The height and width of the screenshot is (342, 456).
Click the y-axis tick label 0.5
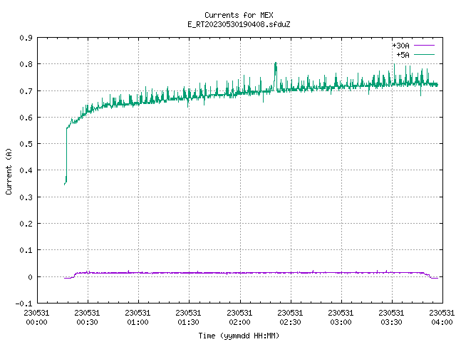pyautogui.click(x=26, y=144)
